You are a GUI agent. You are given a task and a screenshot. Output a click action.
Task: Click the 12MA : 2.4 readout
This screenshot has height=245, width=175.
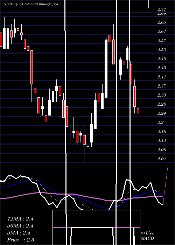pos(20,219)
